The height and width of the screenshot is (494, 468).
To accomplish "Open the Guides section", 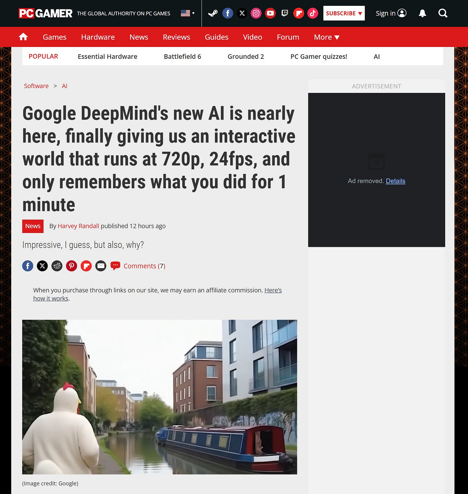I will tap(217, 37).
